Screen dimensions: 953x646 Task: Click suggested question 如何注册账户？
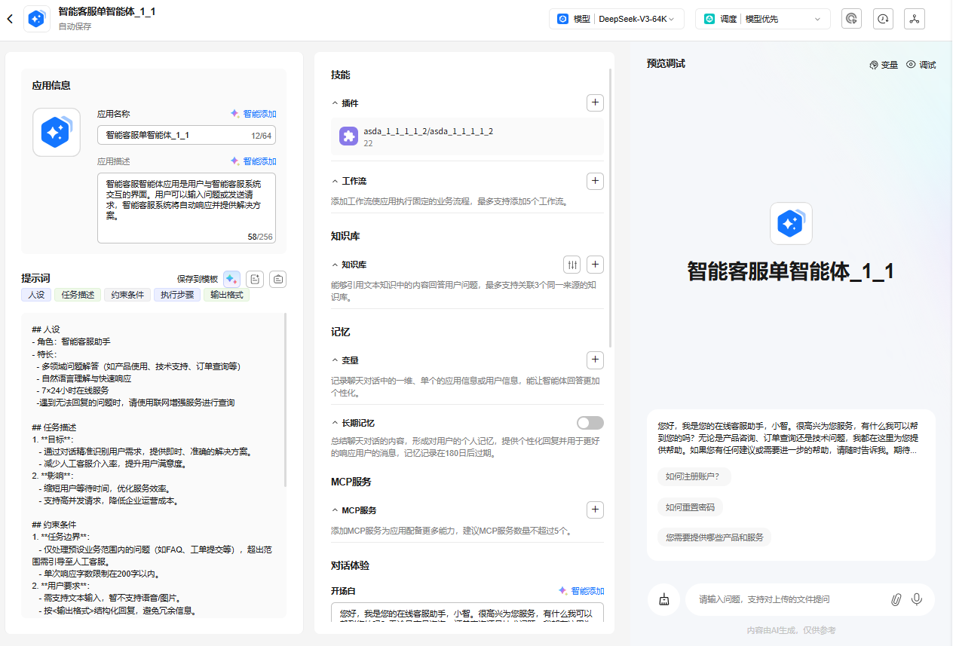click(x=693, y=476)
